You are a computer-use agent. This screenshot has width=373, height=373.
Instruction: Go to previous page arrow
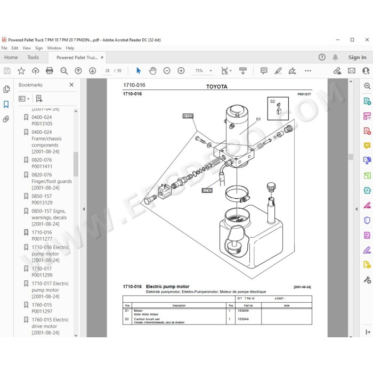(x=78, y=71)
